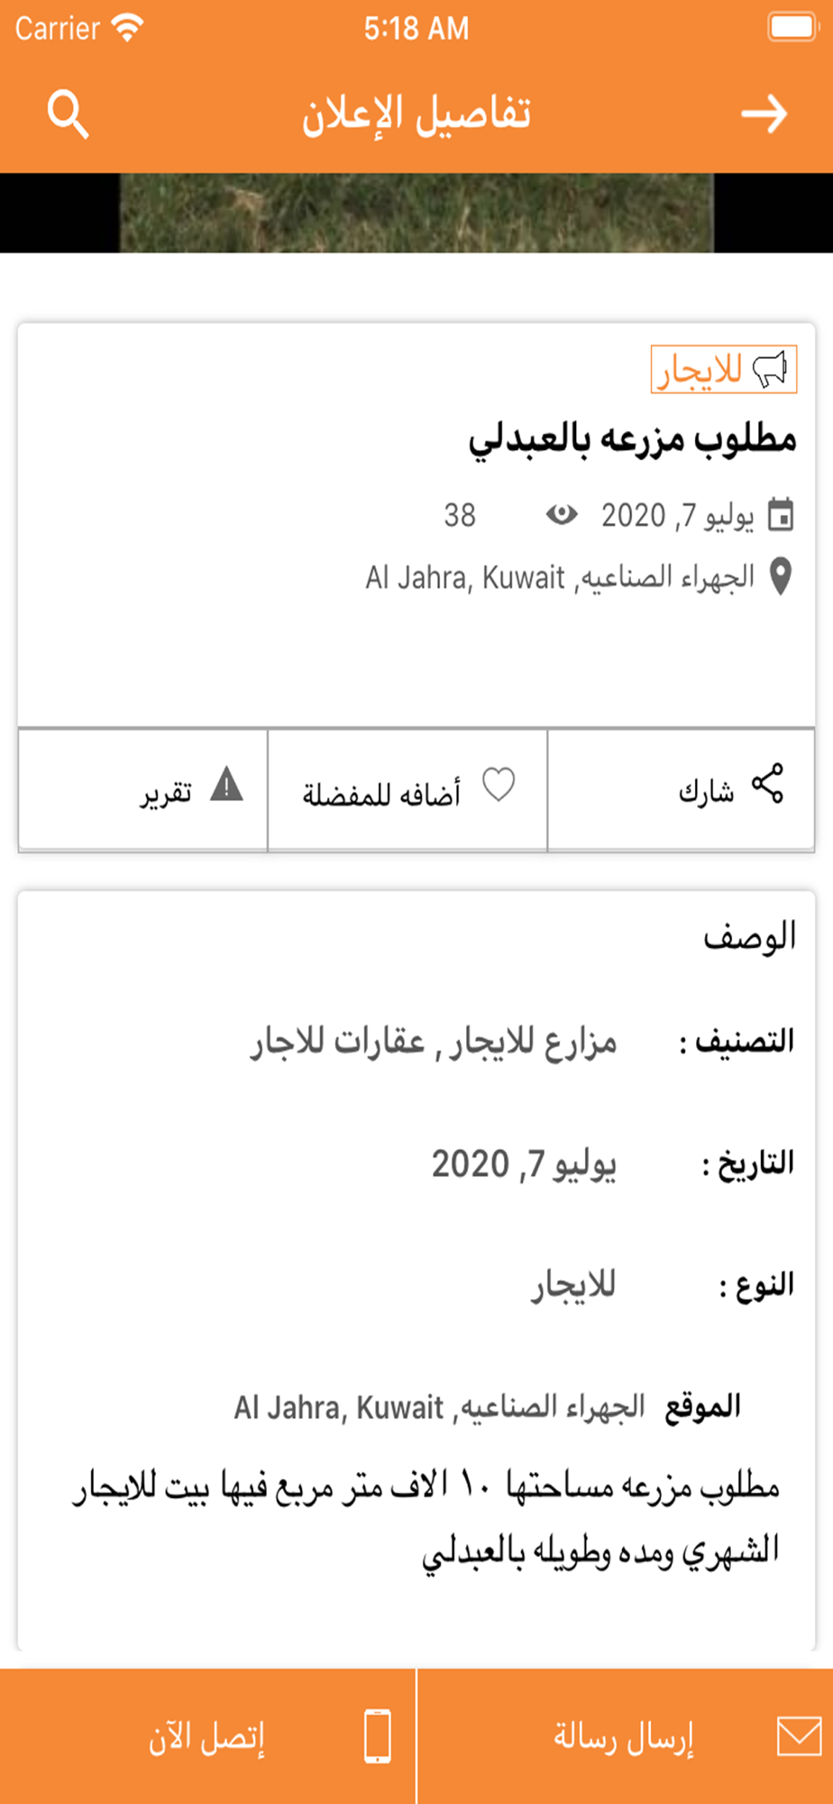Viewport: 833px width, 1804px height.
Task: Toggle the favorite heart icon
Action: tap(499, 785)
